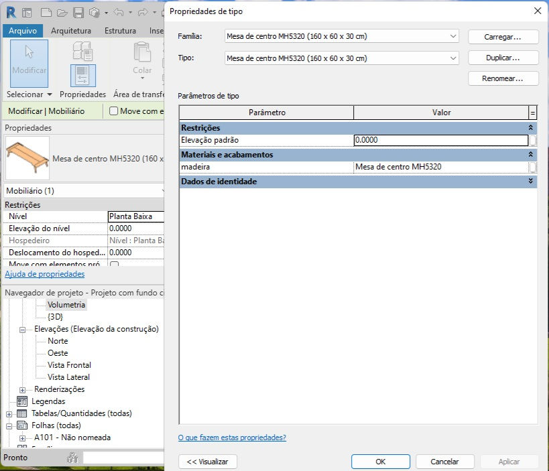Open the Save icon in quick access toolbar

[78, 13]
